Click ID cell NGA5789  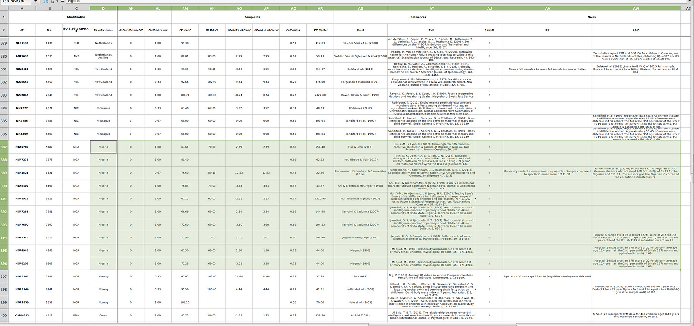click(22, 147)
